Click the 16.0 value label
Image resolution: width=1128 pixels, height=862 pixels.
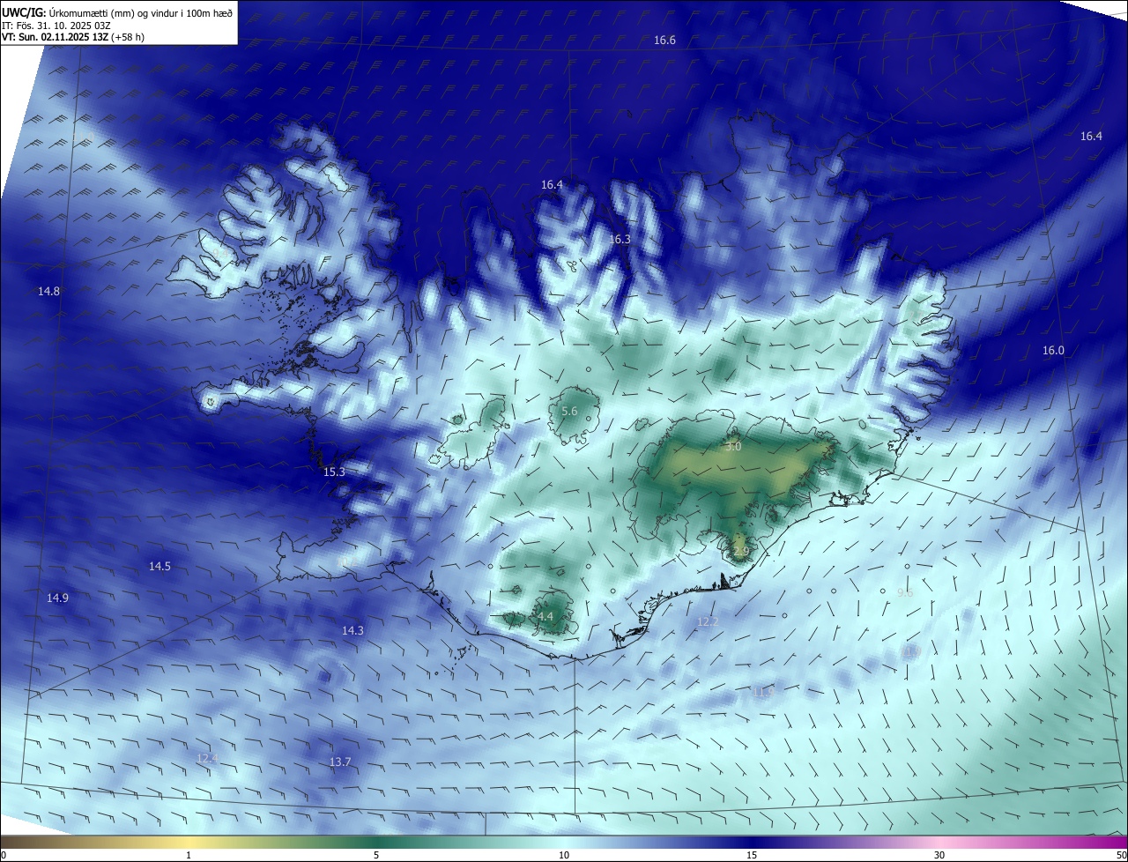pos(1053,351)
